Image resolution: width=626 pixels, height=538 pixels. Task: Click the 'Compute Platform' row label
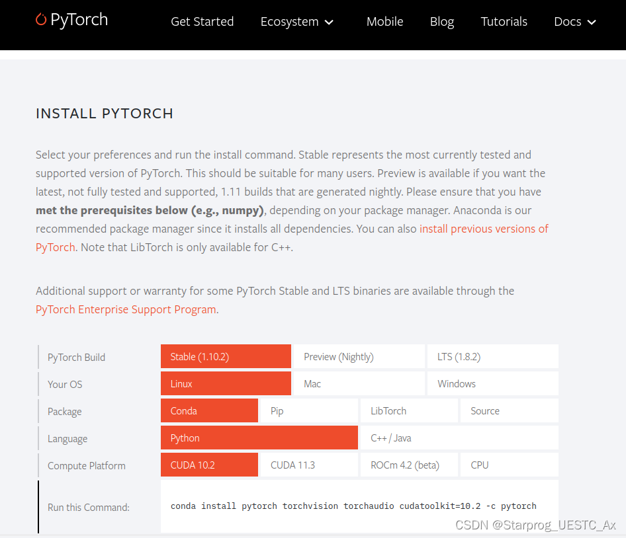click(86, 465)
